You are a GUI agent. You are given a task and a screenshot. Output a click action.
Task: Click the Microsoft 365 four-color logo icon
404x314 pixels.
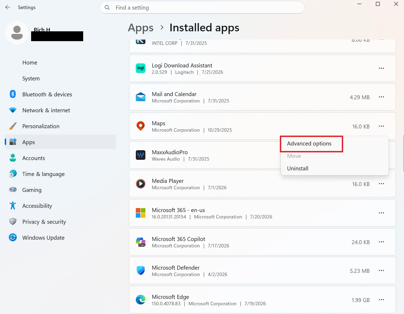[141, 213]
